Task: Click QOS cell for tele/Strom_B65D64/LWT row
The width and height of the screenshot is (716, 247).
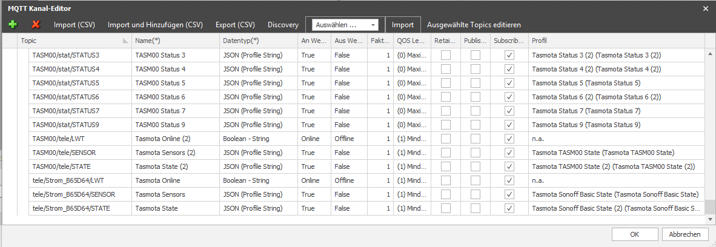Action: tap(413, 180)
